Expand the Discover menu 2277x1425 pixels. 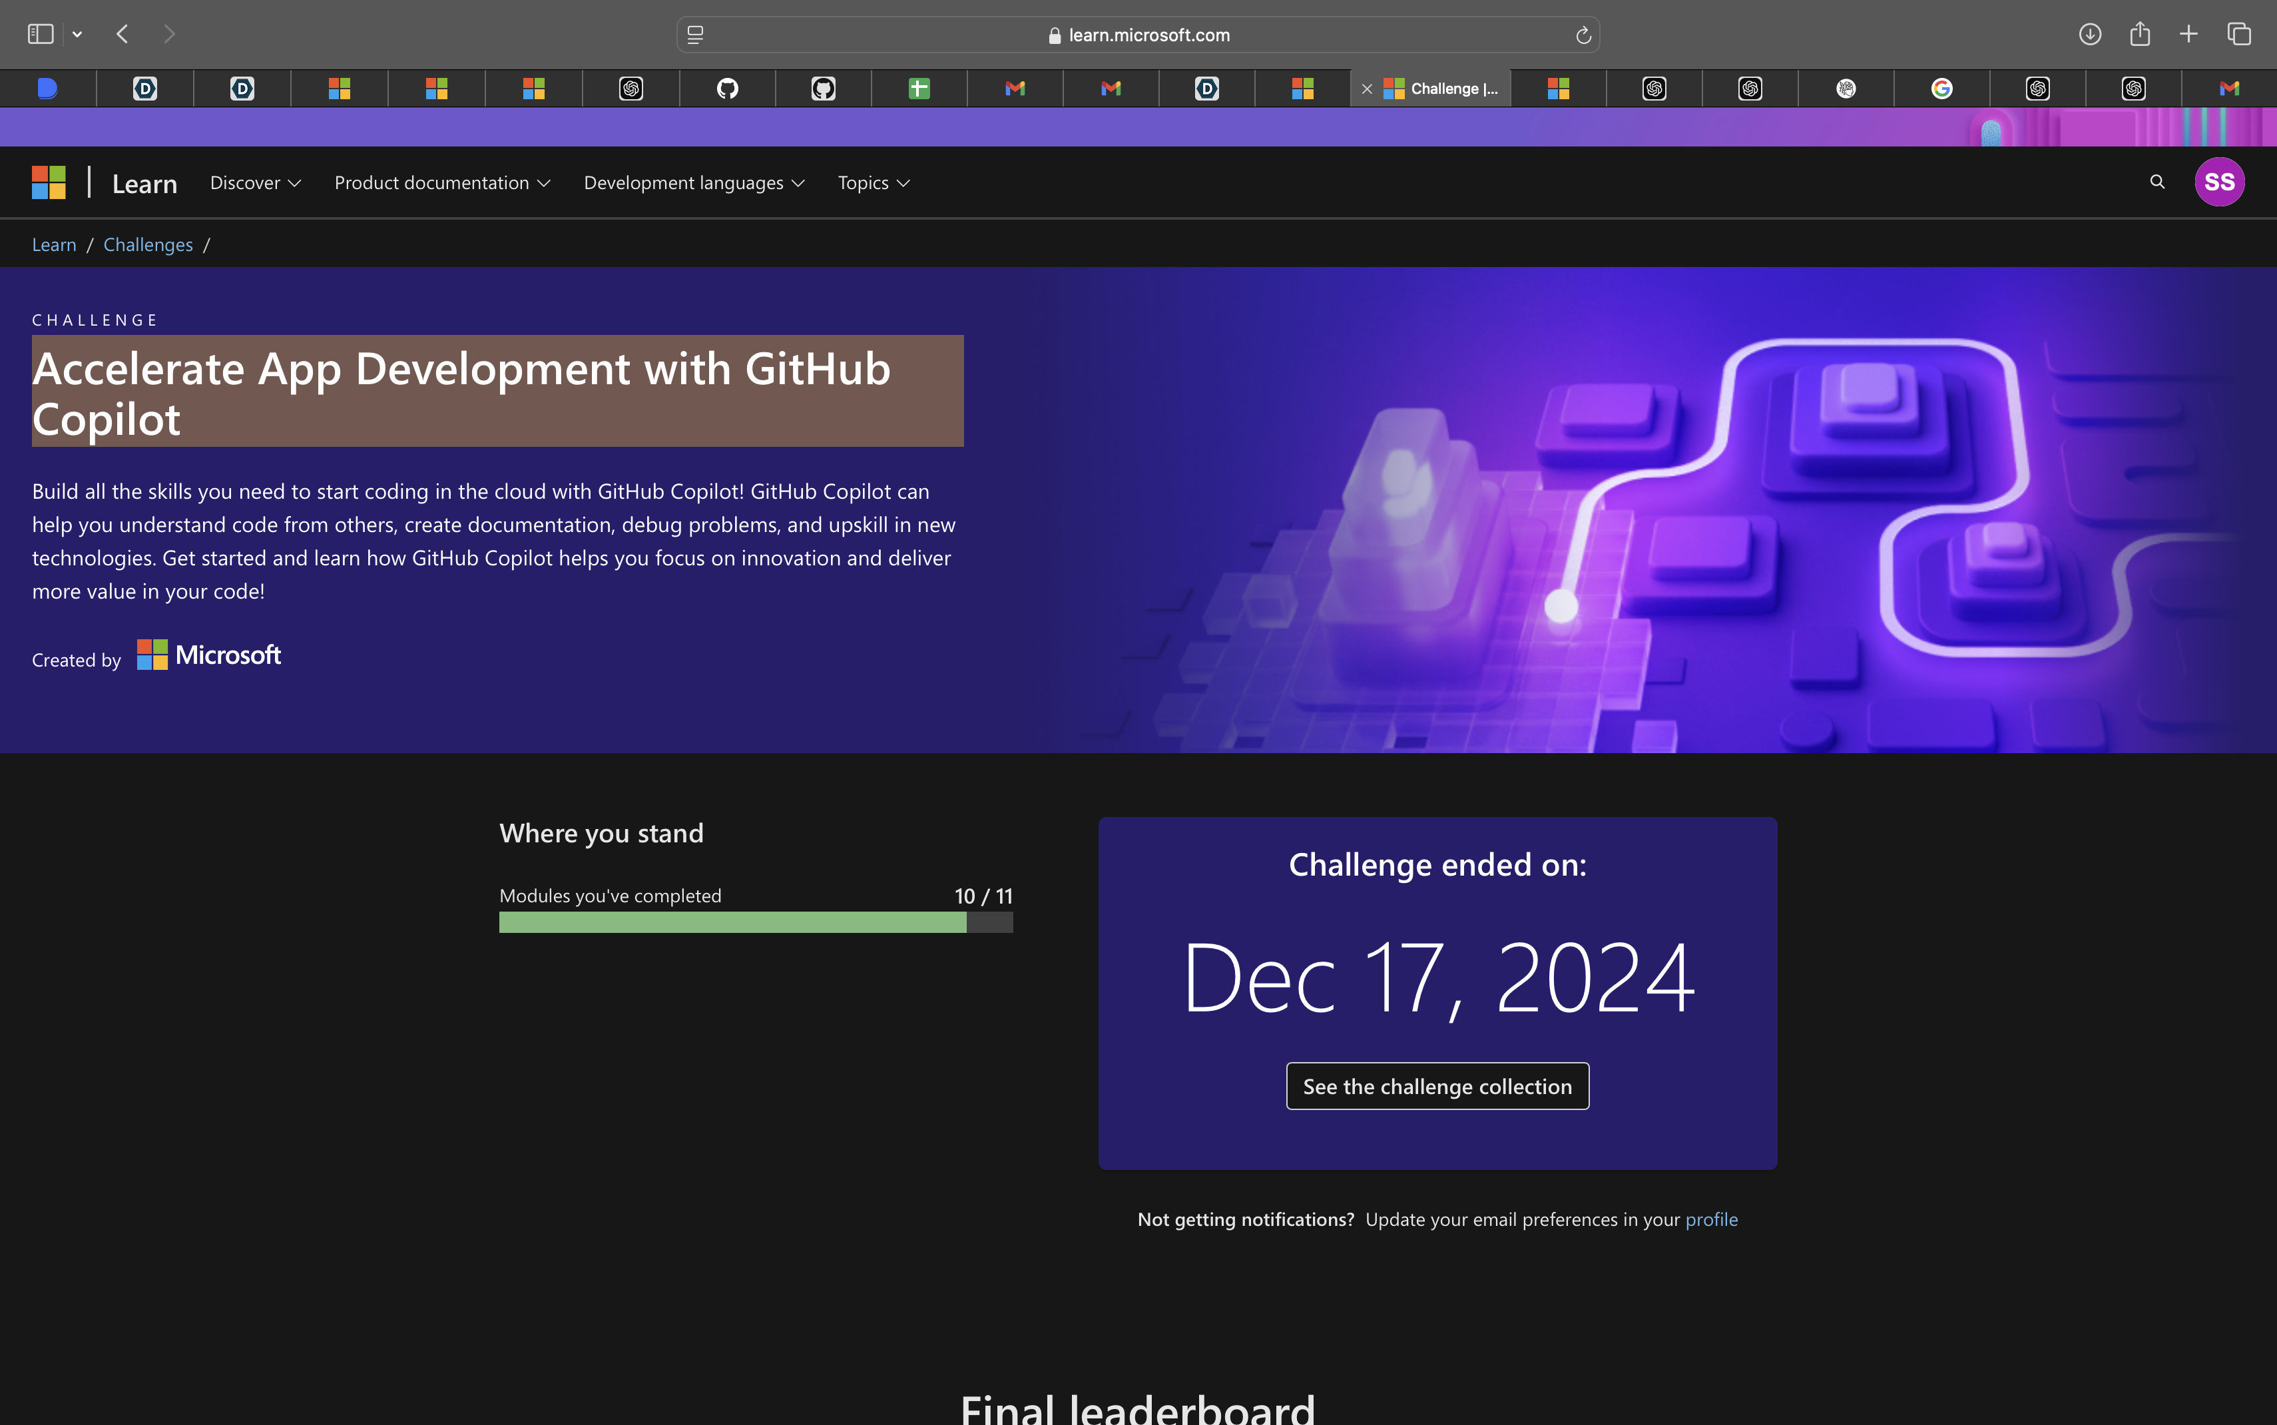pos(255,183)
